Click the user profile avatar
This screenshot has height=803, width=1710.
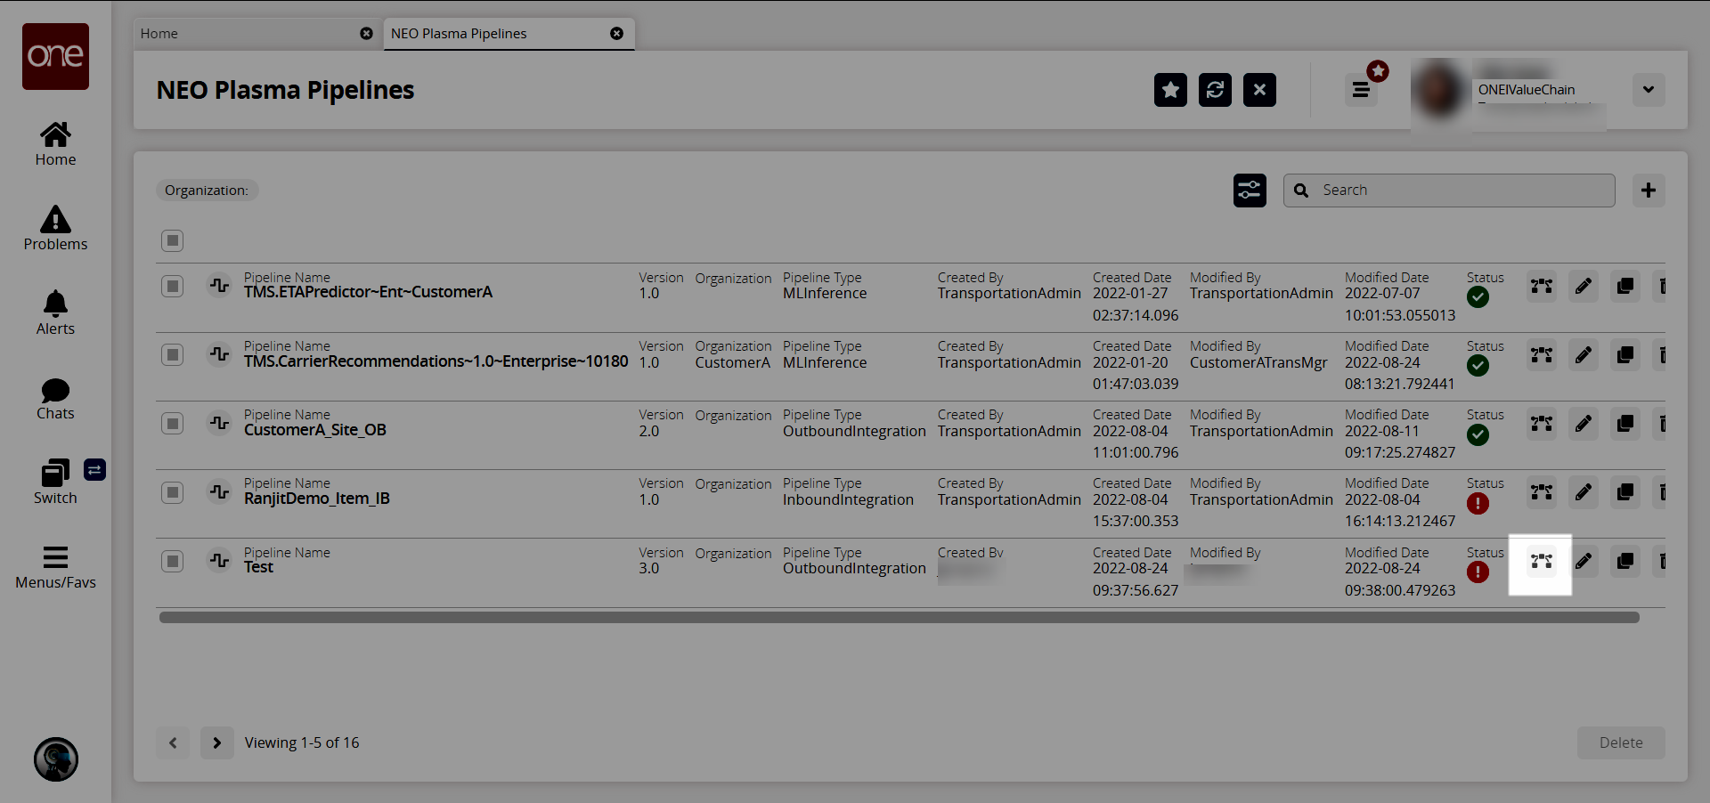pyautogui.click(x=1440, y=90)
